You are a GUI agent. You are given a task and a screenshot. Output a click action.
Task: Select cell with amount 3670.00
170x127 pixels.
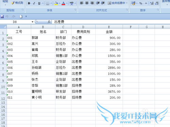coord(109,91)
